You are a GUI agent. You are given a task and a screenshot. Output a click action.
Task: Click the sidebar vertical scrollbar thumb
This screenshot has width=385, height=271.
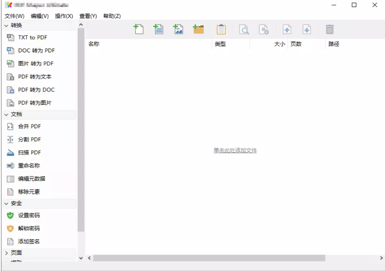coord(81,130)
